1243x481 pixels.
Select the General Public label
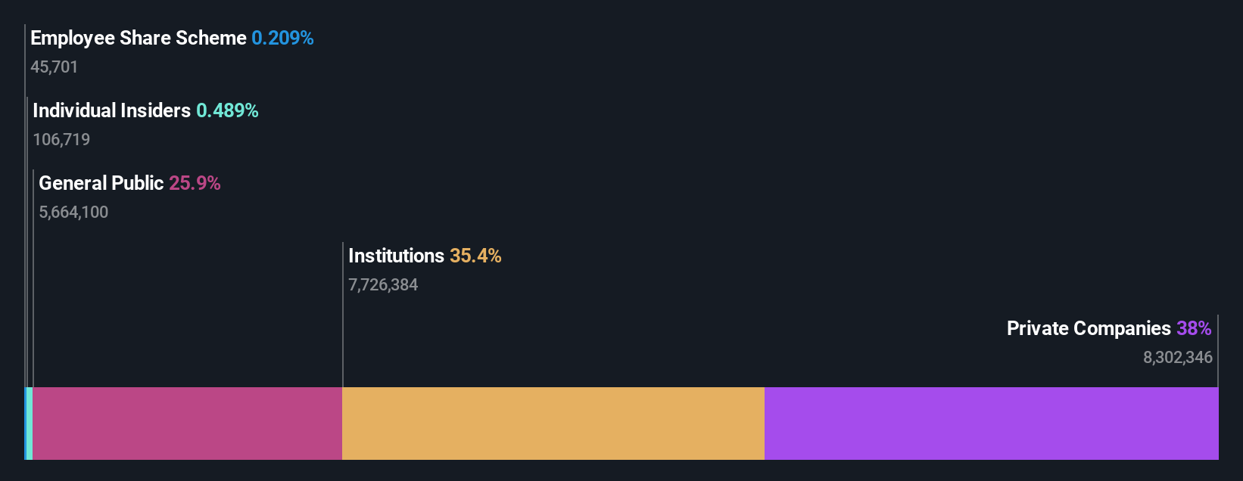point(101,183)
